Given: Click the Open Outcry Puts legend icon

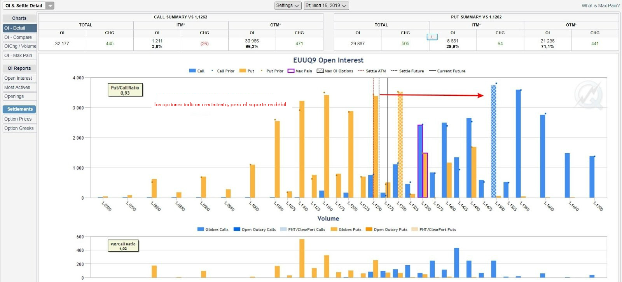Looking at the screenshot, I should click(369, 229).
